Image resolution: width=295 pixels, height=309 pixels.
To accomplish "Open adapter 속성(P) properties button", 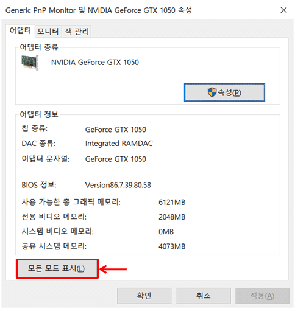I will pos(224,92).
